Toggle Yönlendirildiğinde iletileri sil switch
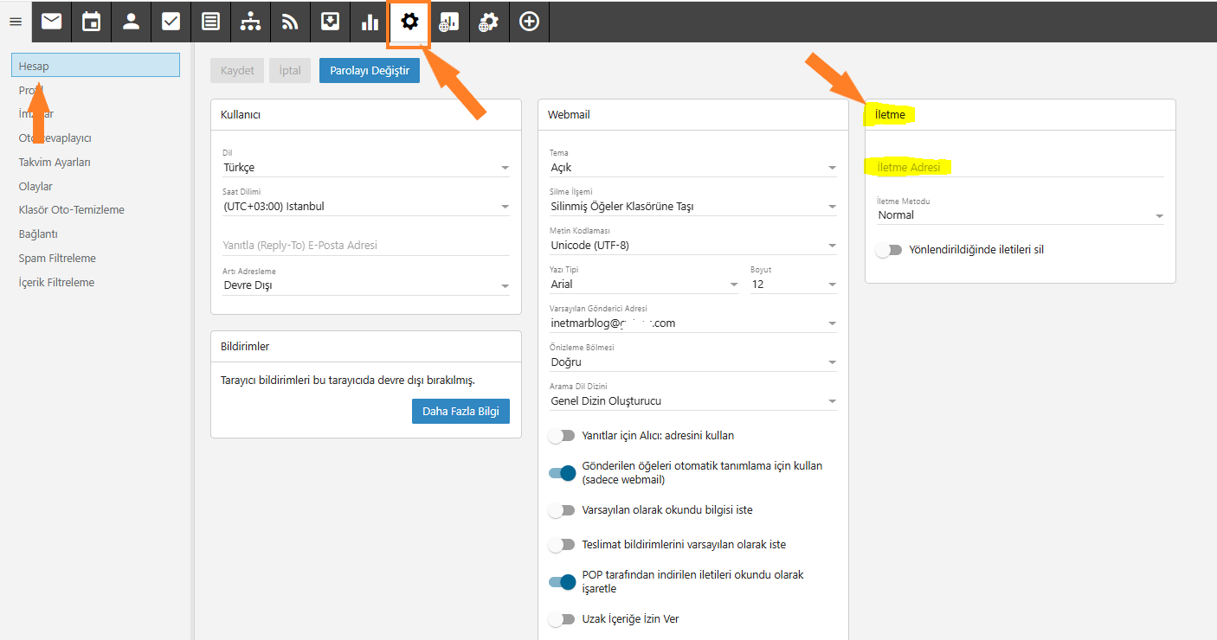Viewport: 1217px width, 640px height. 889,250
